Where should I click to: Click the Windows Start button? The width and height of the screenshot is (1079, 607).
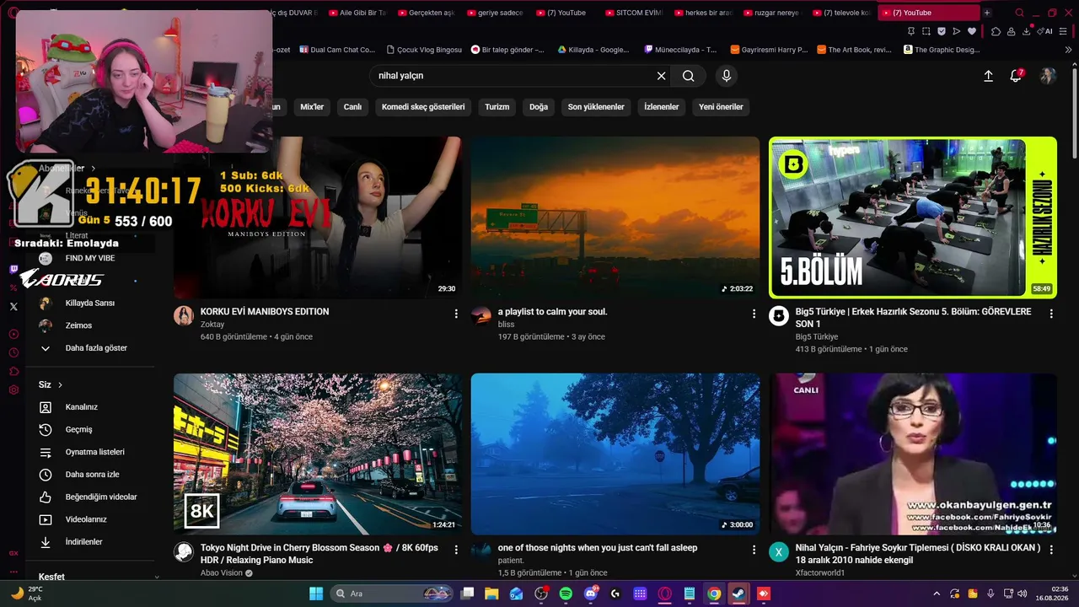316,594
